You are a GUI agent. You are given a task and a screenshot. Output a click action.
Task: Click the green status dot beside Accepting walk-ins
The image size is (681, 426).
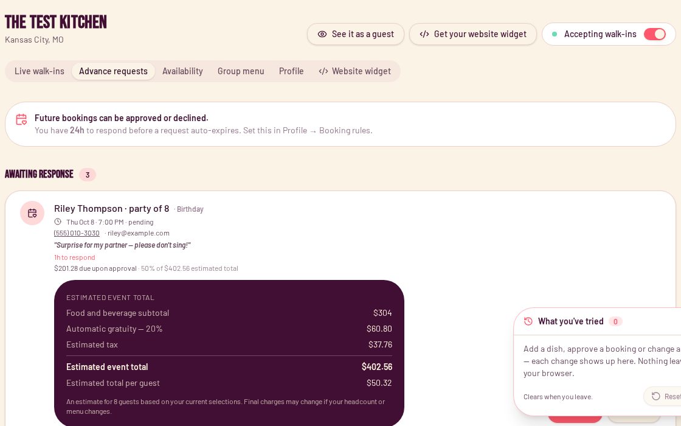(x=554, y=34)
